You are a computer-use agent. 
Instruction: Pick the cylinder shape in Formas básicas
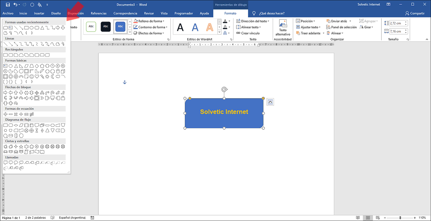click(x=58, y=71)
